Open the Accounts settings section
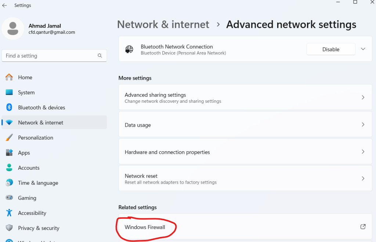 pos(29,168)
